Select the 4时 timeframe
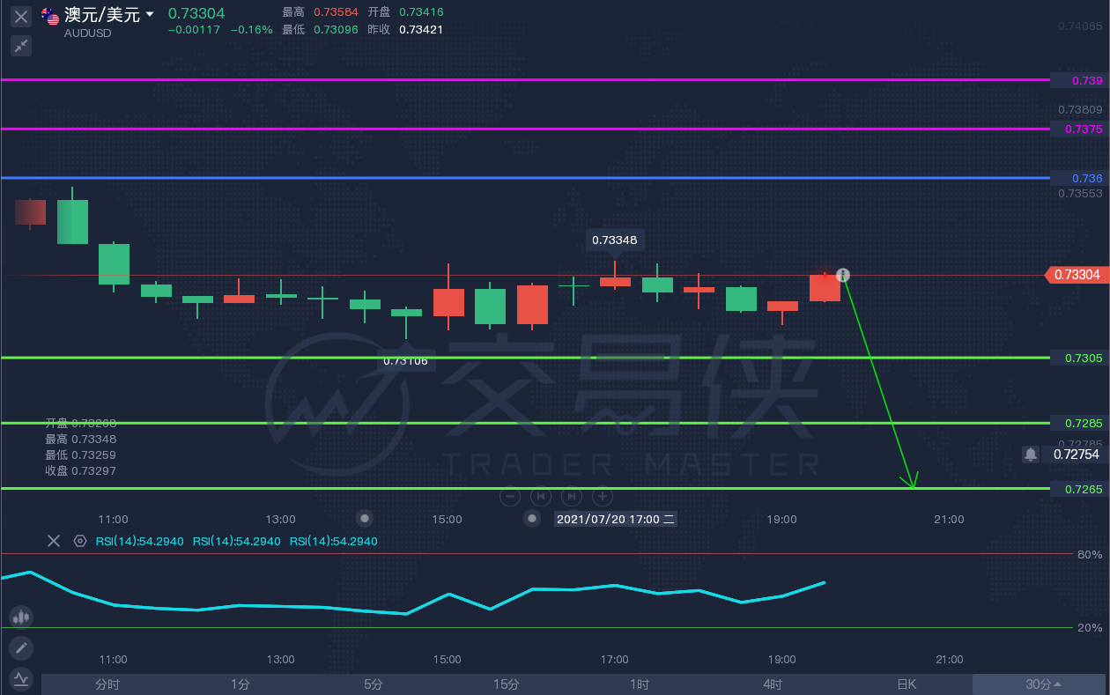 point(772,684)
